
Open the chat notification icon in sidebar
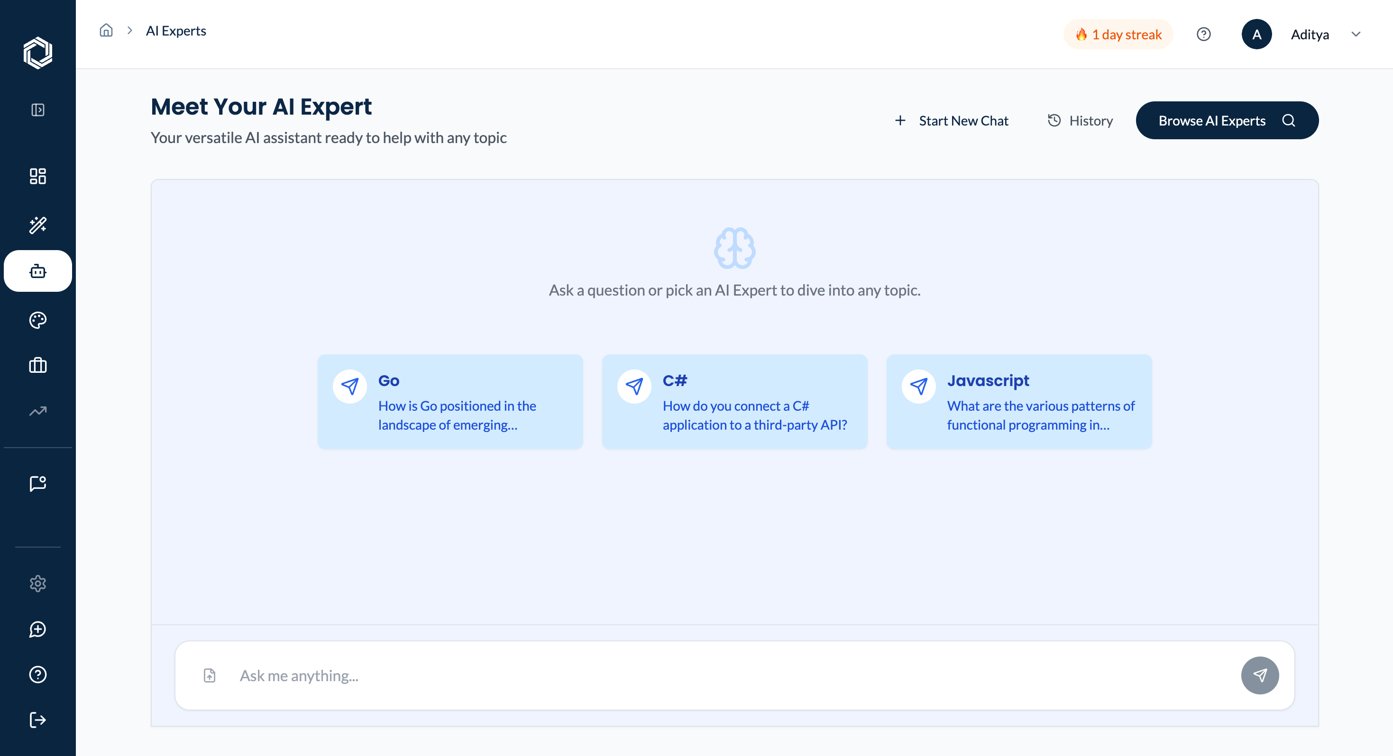coord(38,483)
